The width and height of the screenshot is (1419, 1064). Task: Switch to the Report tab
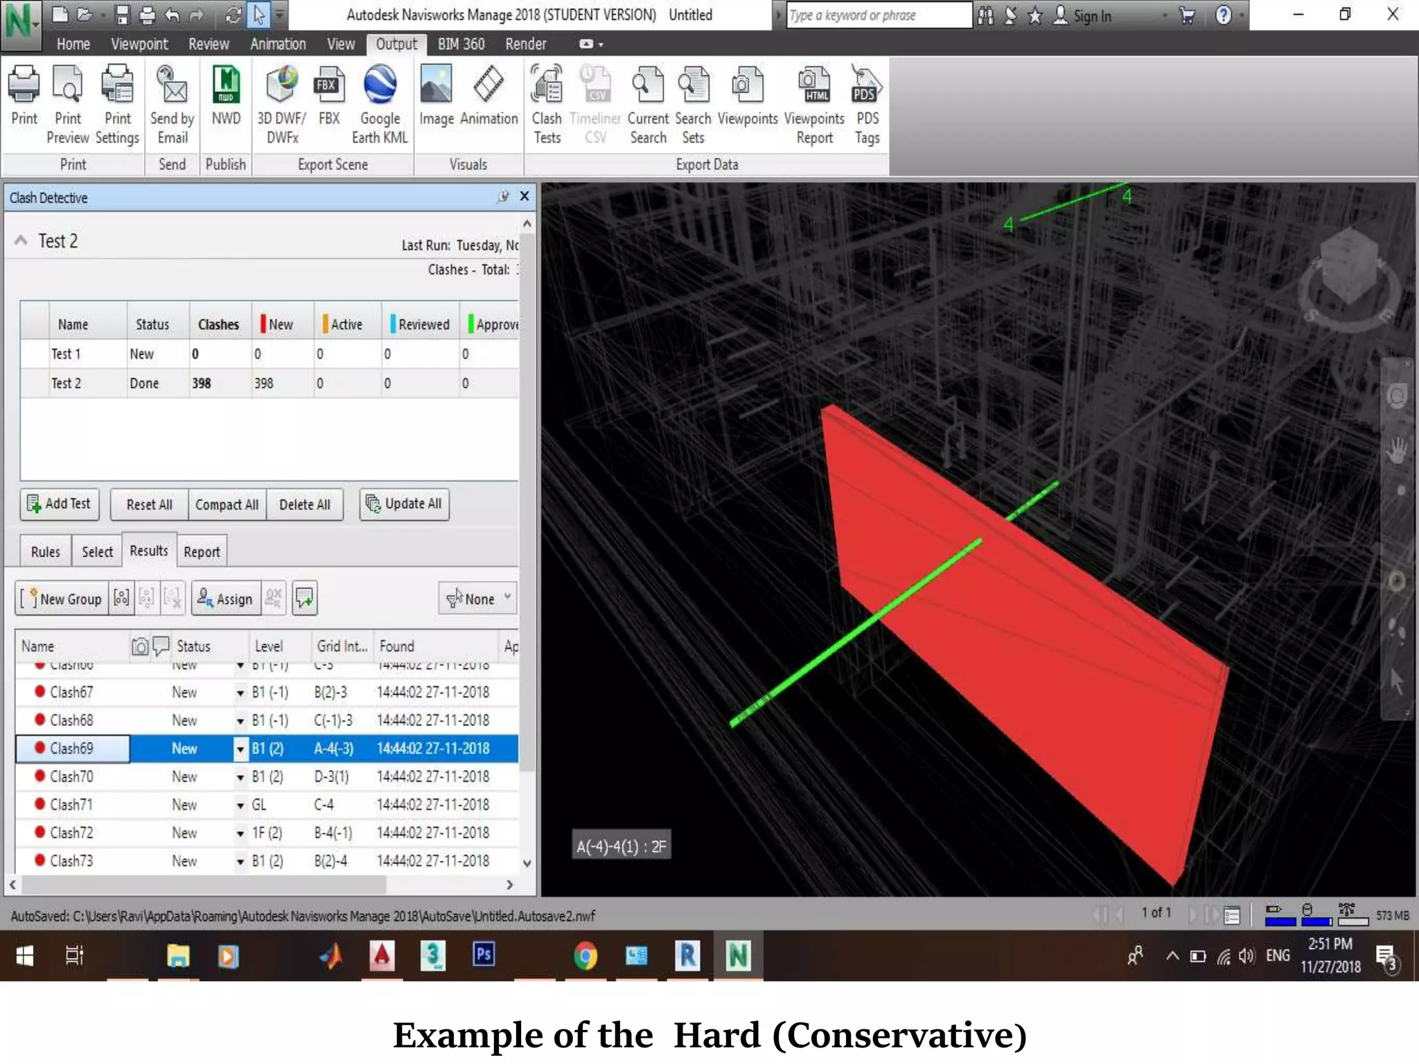(x=202, y=552)
